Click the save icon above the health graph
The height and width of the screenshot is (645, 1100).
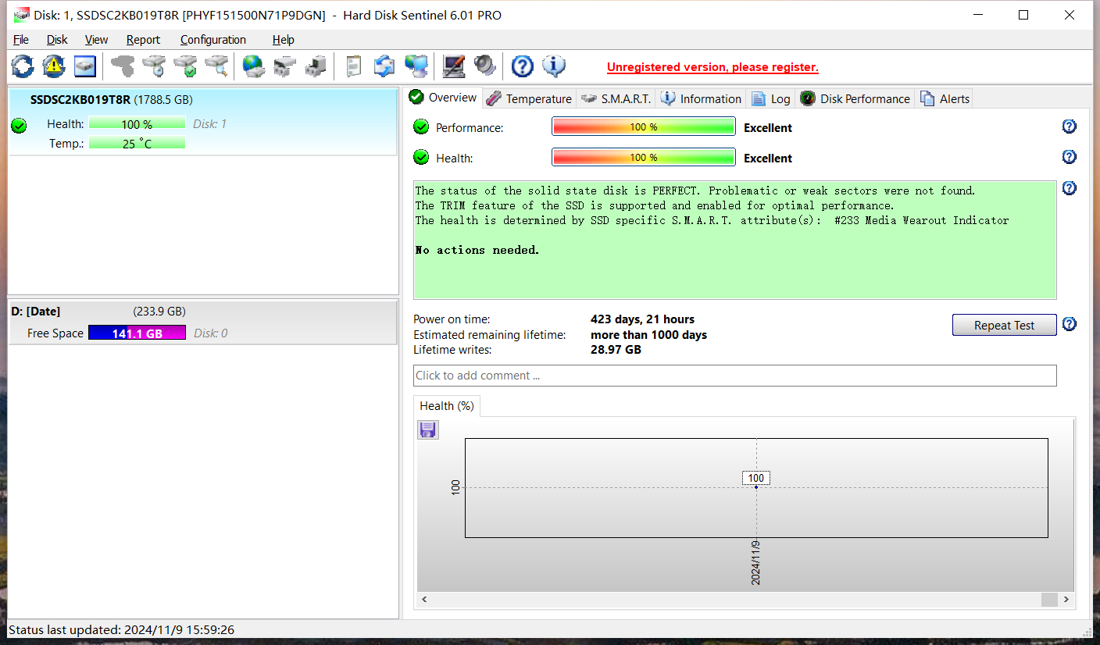tap(427, 429)
